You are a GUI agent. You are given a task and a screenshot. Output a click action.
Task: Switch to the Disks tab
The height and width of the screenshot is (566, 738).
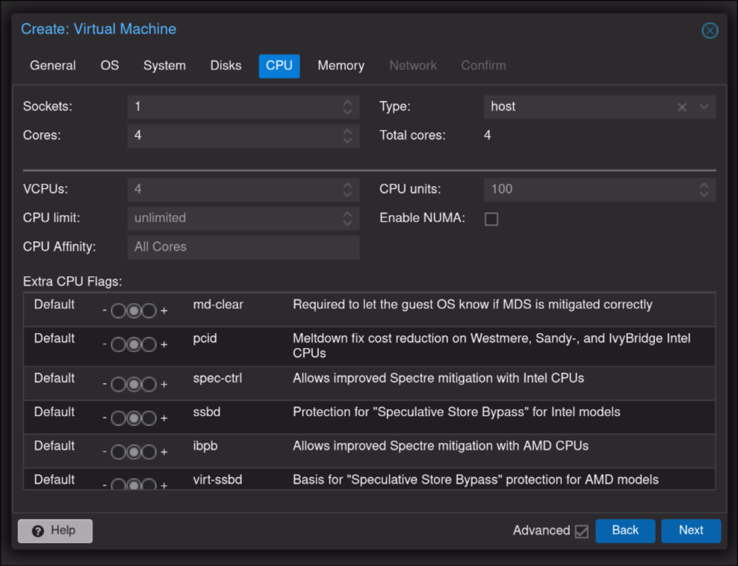coord(226,66)
